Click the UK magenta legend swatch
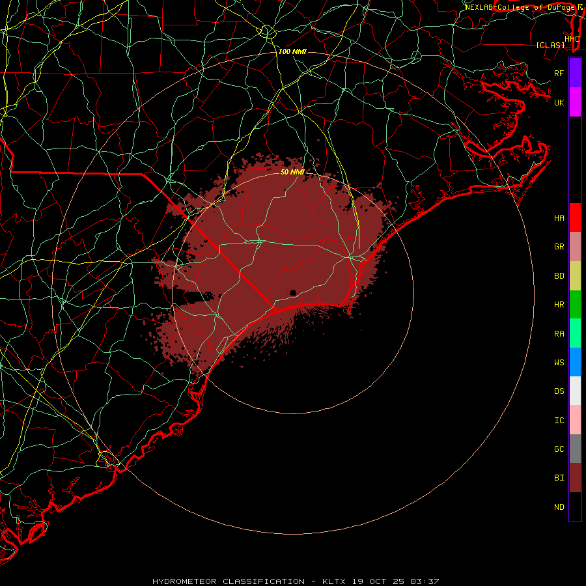 click(x=575, y=102)
